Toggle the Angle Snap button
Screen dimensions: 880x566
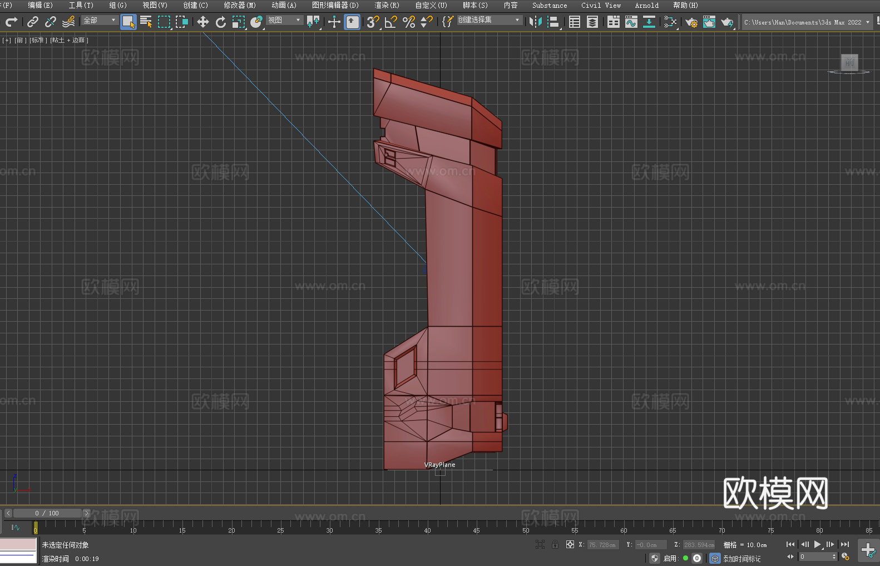point(391,22)
